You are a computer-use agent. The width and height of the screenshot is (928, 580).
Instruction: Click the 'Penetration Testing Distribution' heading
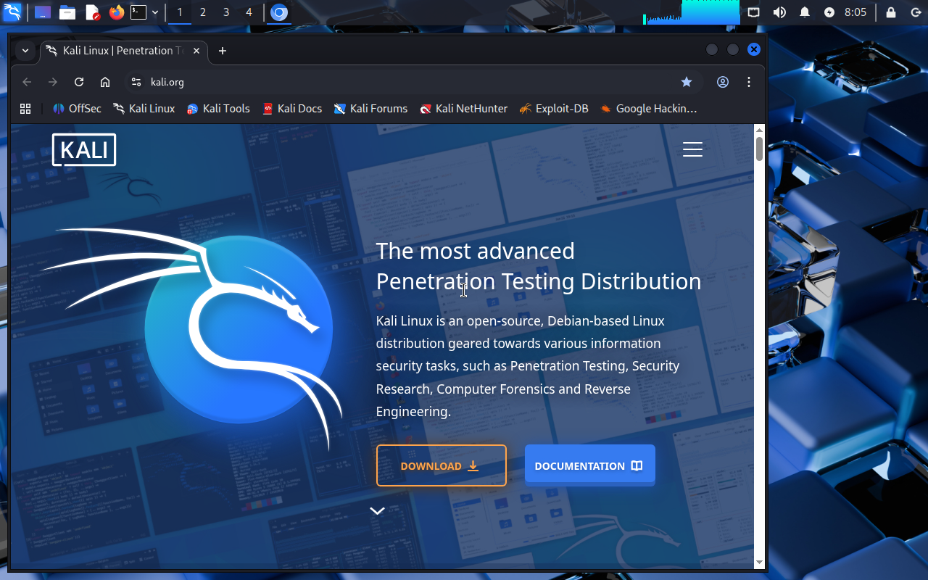539,281
